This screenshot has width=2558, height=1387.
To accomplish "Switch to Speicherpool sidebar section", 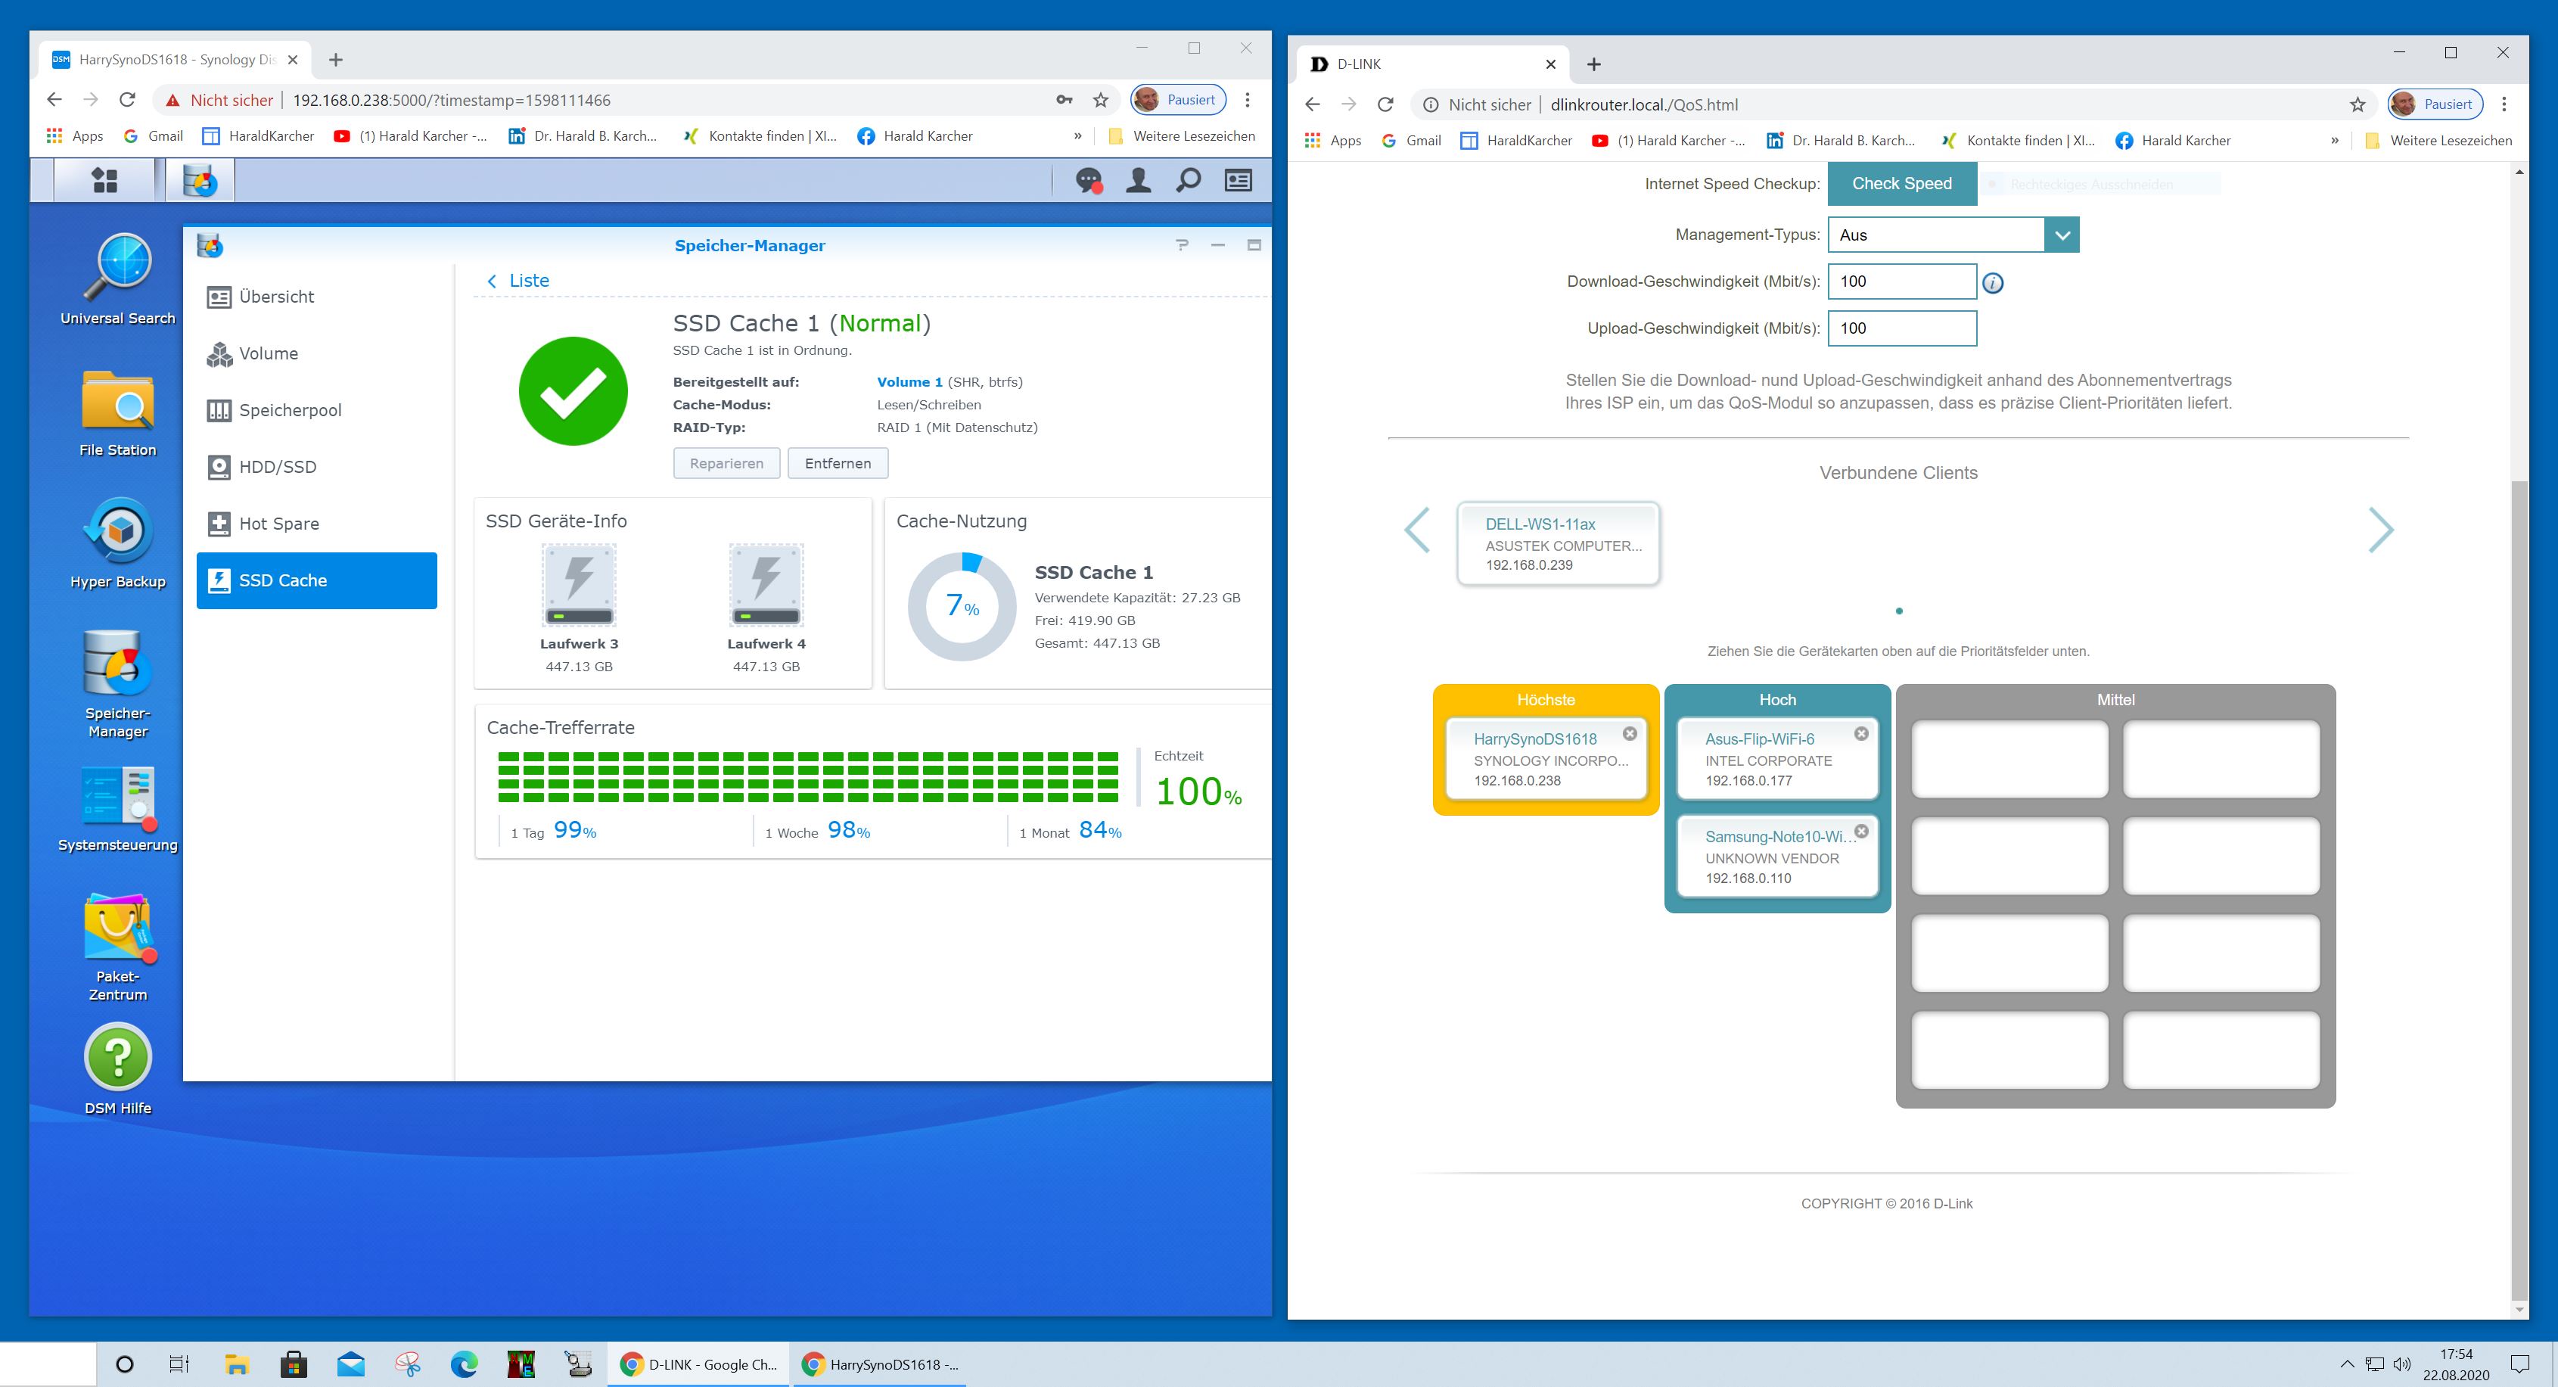I will pos(289,410).
